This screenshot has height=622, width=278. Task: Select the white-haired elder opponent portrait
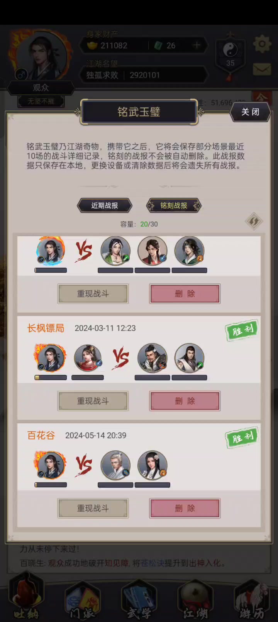115,465
